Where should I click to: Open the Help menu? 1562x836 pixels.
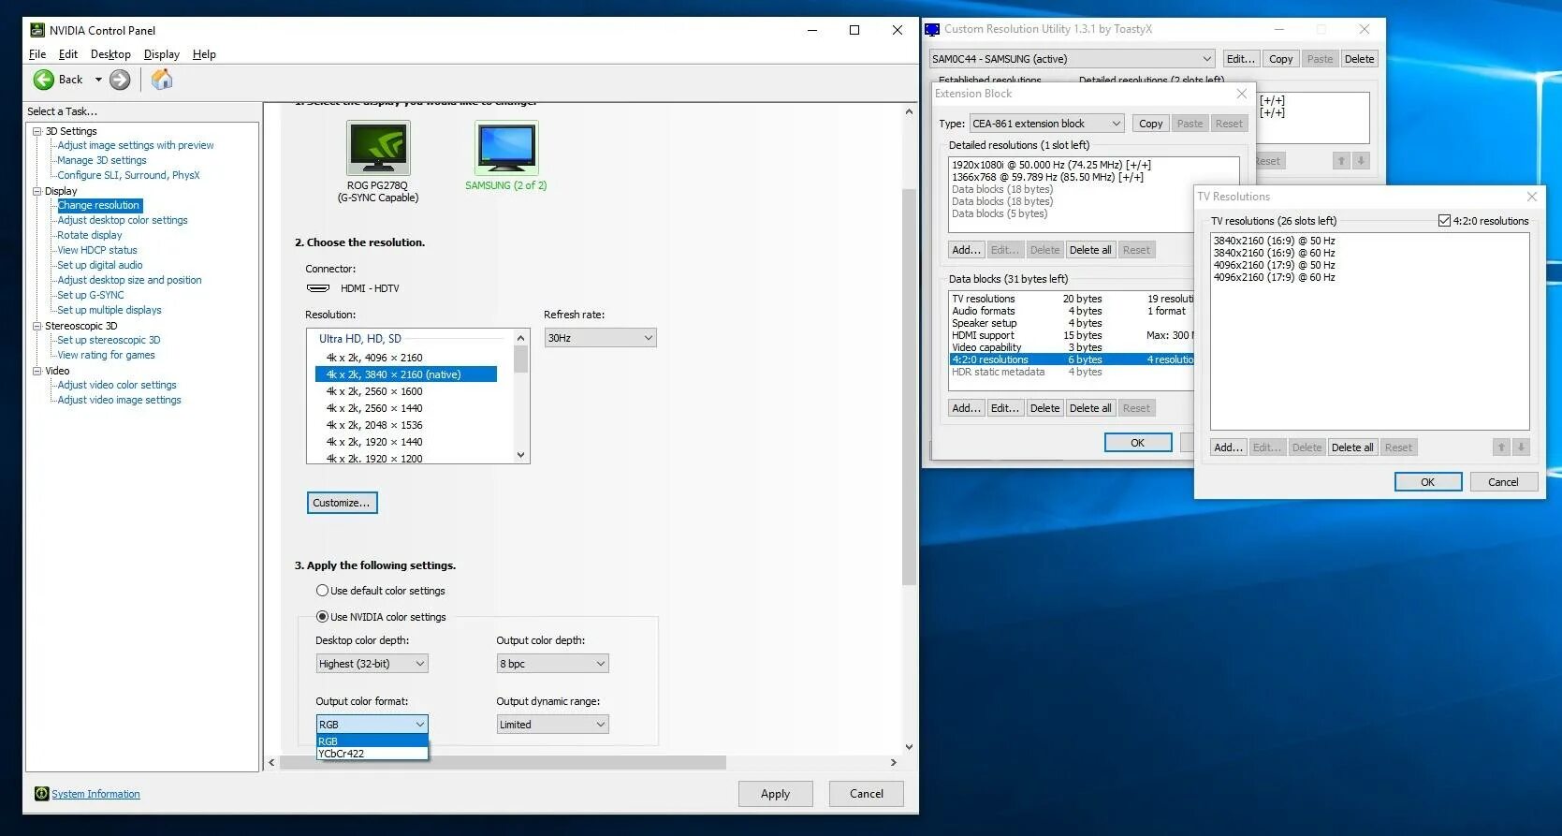coord(204,54)
